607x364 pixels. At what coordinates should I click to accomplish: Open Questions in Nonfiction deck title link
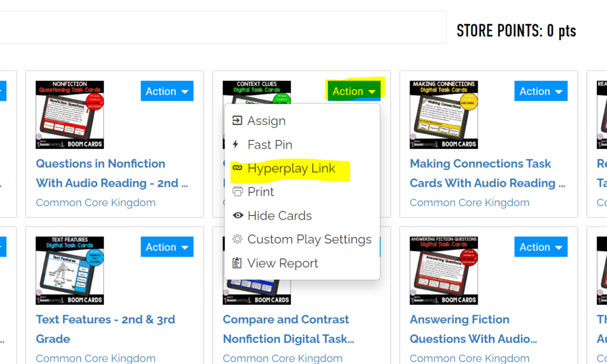coord(112,173)
